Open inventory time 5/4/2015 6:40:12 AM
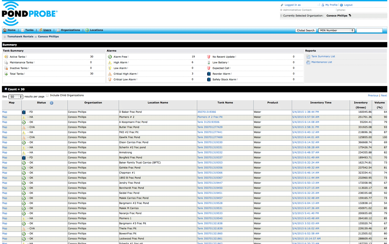This screenshot has height=244, width=389. (x=305, y=132)
